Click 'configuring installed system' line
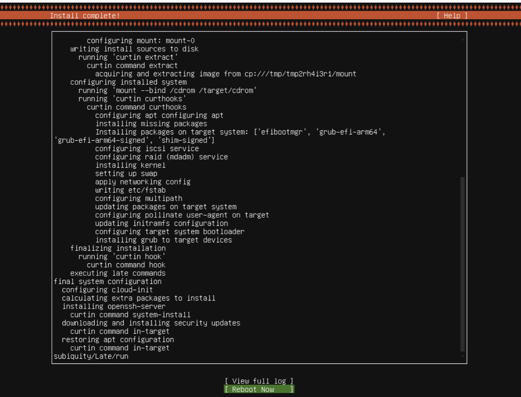521x397 pixels. tap(128, 82)
